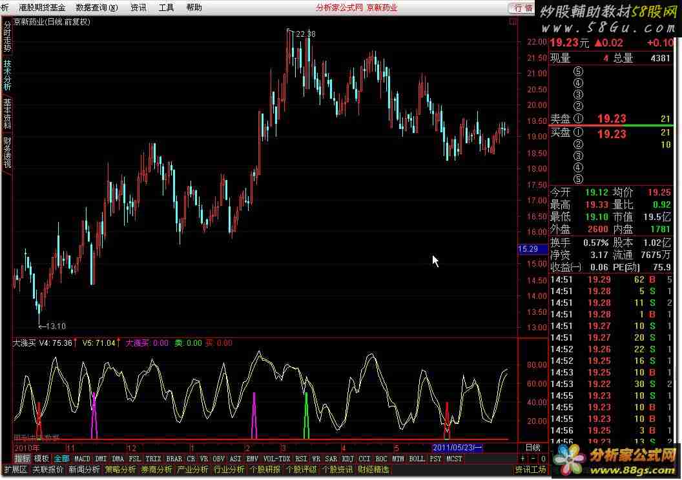Viewport: 682px width, 480px height.
Task: Open the 个股资讯 tab
Action: pyautogui.click(x=338, y=470)
